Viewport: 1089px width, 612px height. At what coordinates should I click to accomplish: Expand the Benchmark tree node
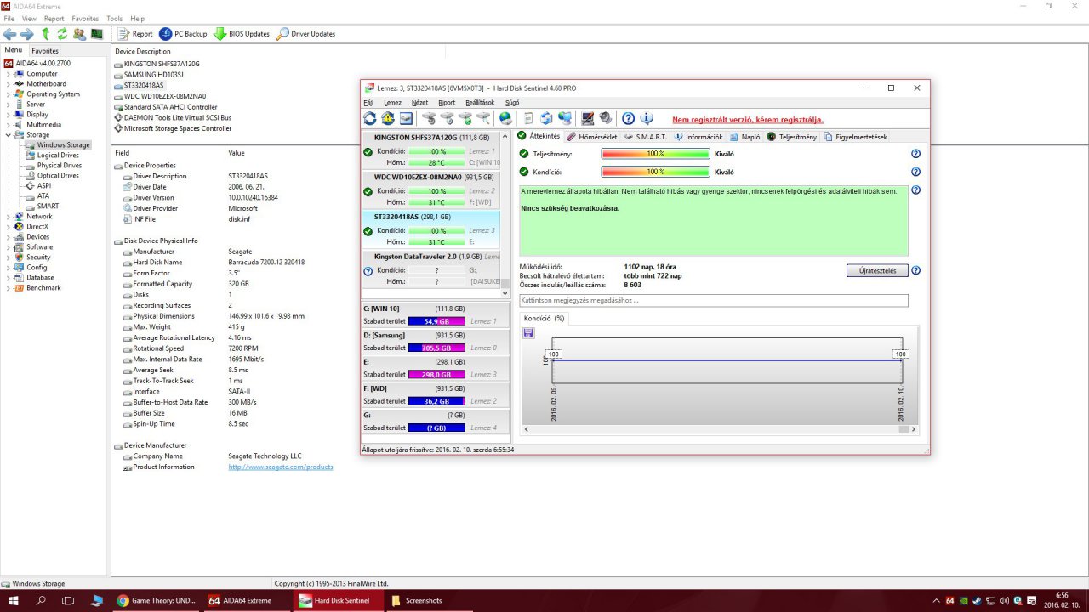[x=9, y=288]
